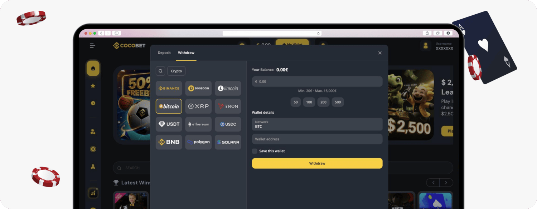Open the cherries slots icon in sidebar
537x209 pixels.
coord(93,132)
